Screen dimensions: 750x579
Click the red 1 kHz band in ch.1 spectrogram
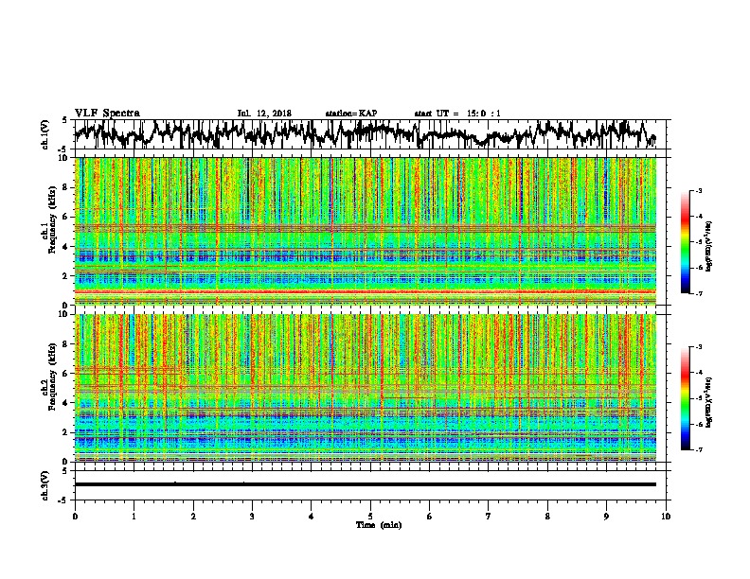(365, 291)
